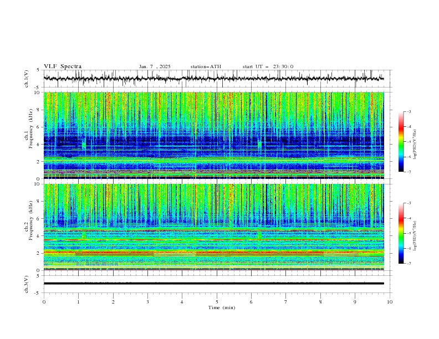
Task: Click time axis tick label "2"
Action: tap(113, 302)
